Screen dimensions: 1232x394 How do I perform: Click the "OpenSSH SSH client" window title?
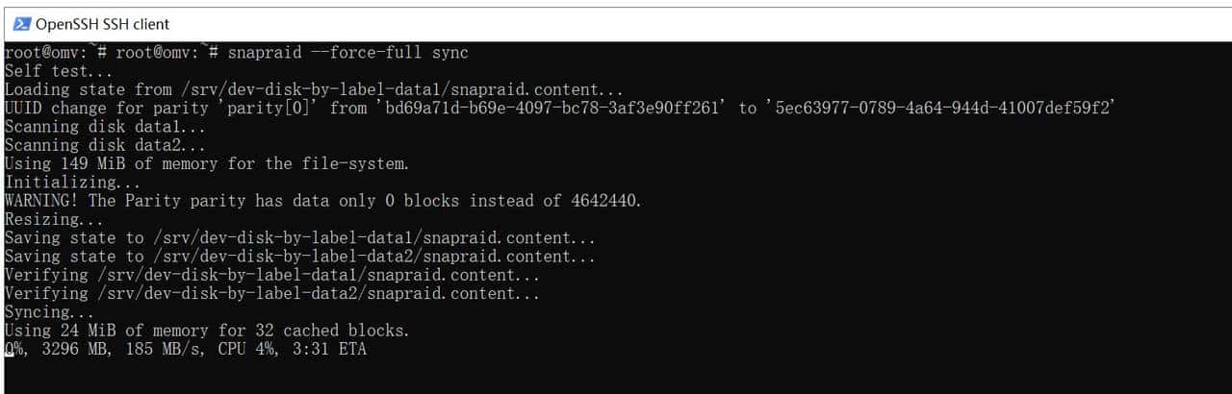[103, 24]
